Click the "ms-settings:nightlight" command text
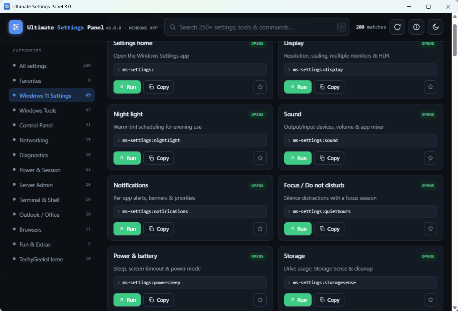Screen dimensions: 458x311 click(x=151, y=140)
